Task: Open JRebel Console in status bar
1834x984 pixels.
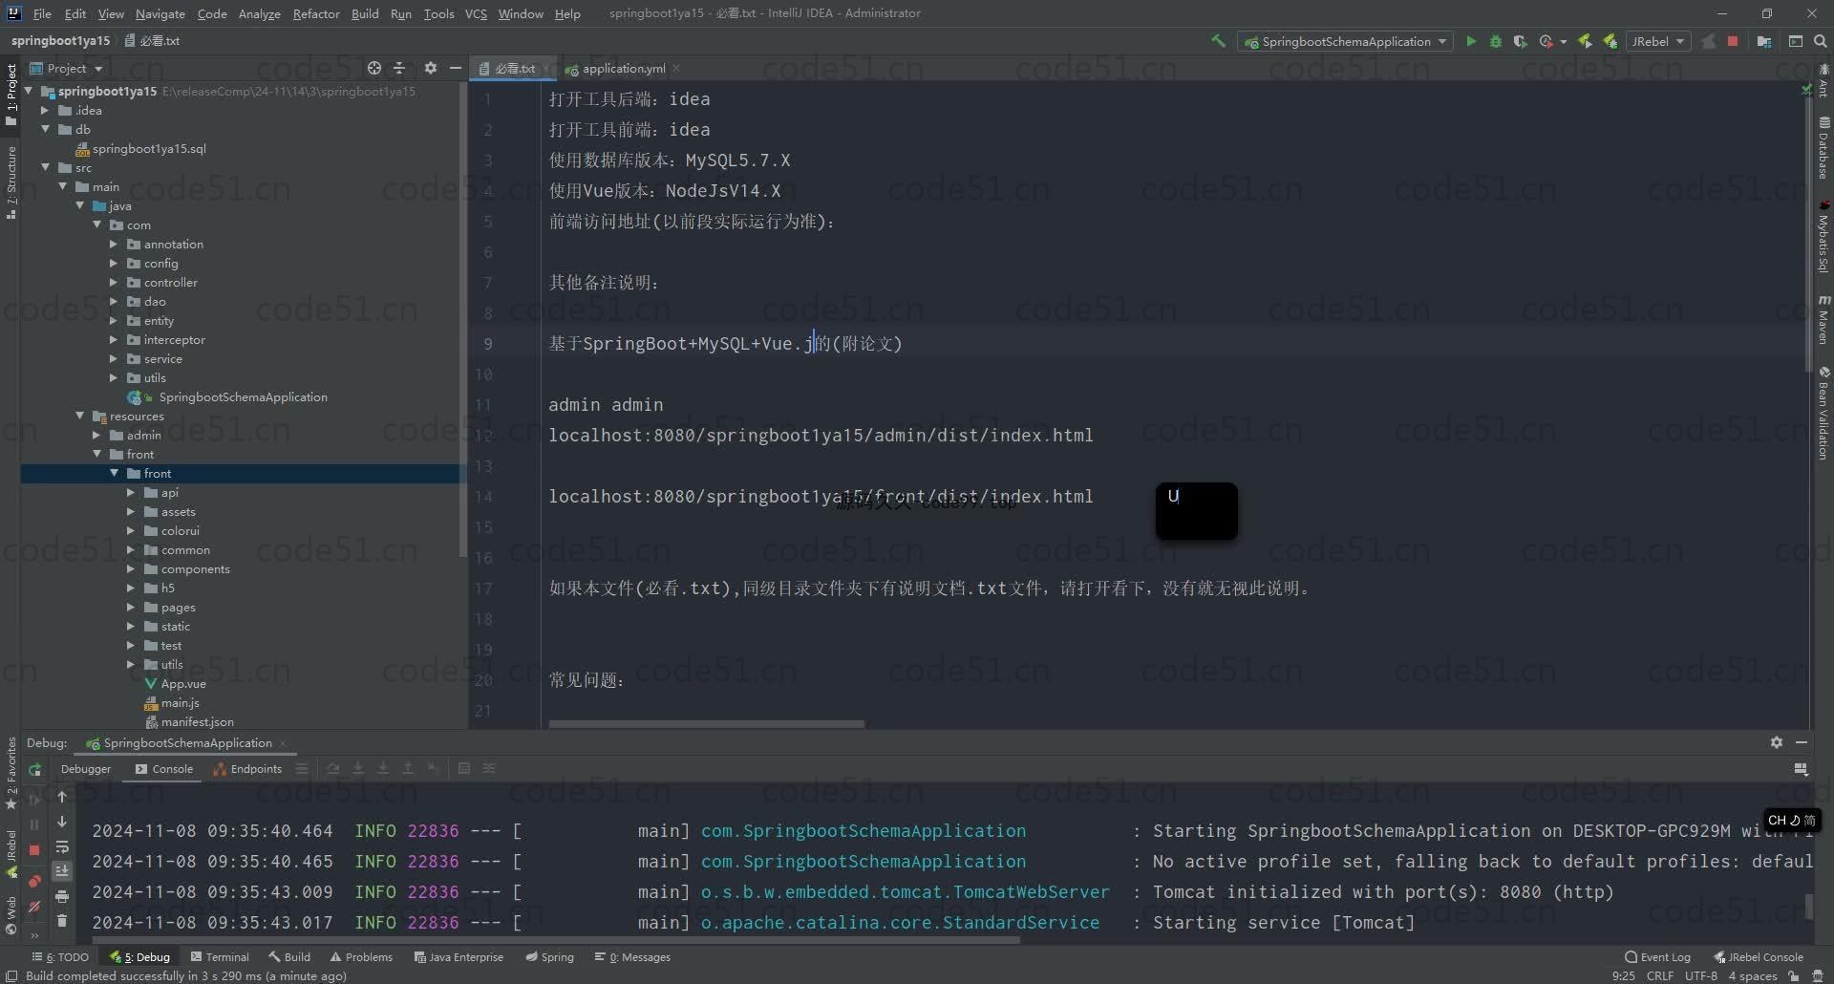Action: coord(1758,956)
